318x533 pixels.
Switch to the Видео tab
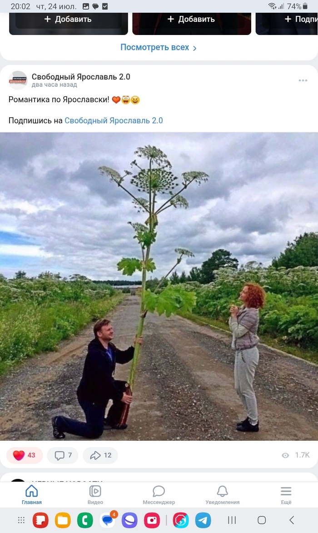tap(95, 494)
